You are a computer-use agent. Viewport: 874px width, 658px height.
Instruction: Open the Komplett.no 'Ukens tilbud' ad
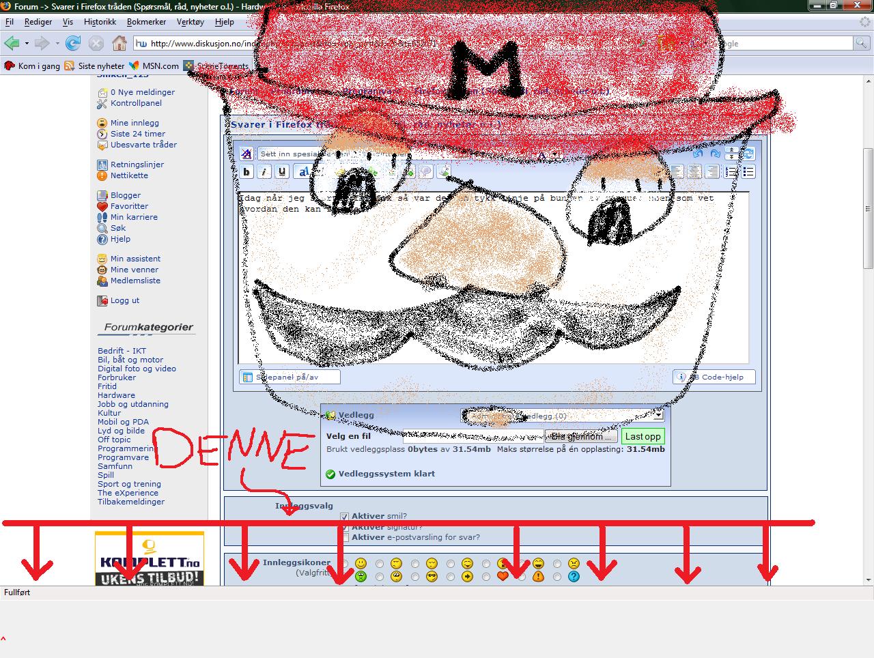click(149, 559)
